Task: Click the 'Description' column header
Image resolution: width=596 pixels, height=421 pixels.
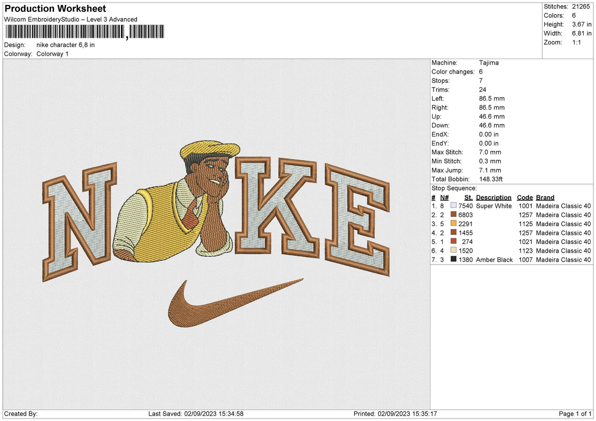Action: [x=494, y=197]
